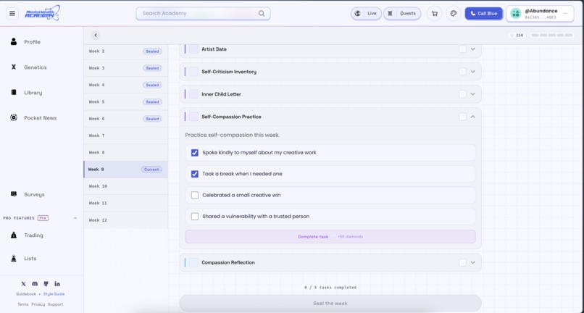Screen dimensions: 584x313
Task: Click the Complete task button
Action: tap(330, 237)
